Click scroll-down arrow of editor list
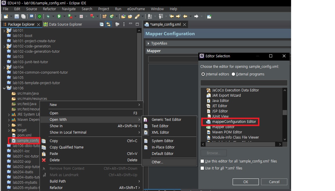 pyautogui.click(x=285, y=139)
